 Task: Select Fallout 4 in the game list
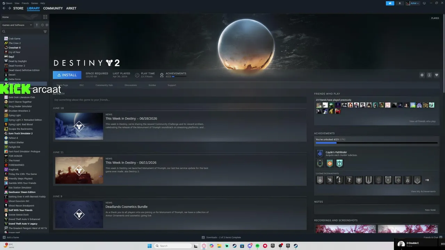[x=13, y=138]
